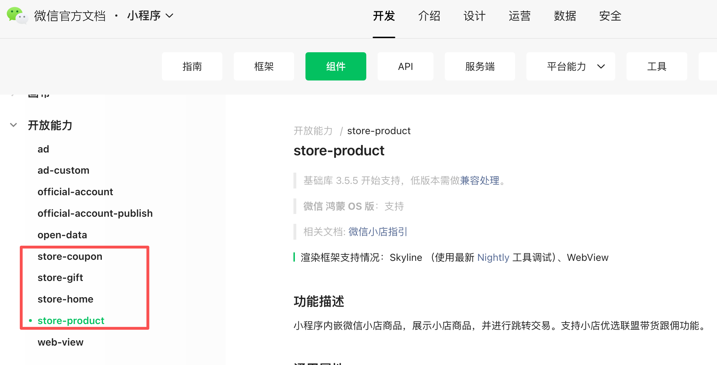This screenshot has width=717, height=365.
Task: Click the store-product breadcrumb text
Action: (x=379, y=131)
